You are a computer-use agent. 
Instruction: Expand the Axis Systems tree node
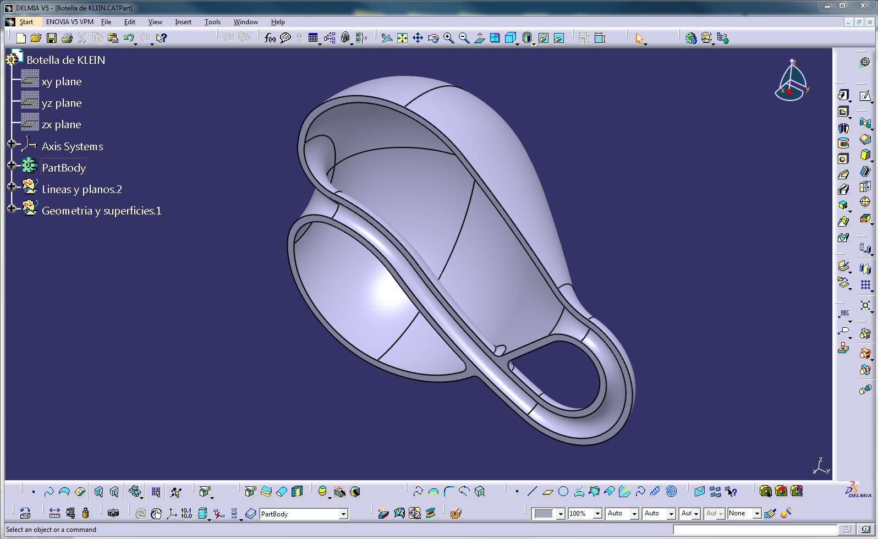pos(12,144)
